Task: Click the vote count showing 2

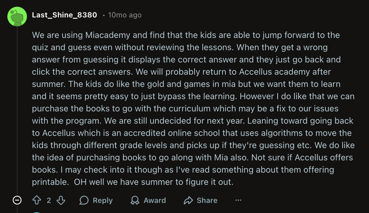Action: (49, 200)
